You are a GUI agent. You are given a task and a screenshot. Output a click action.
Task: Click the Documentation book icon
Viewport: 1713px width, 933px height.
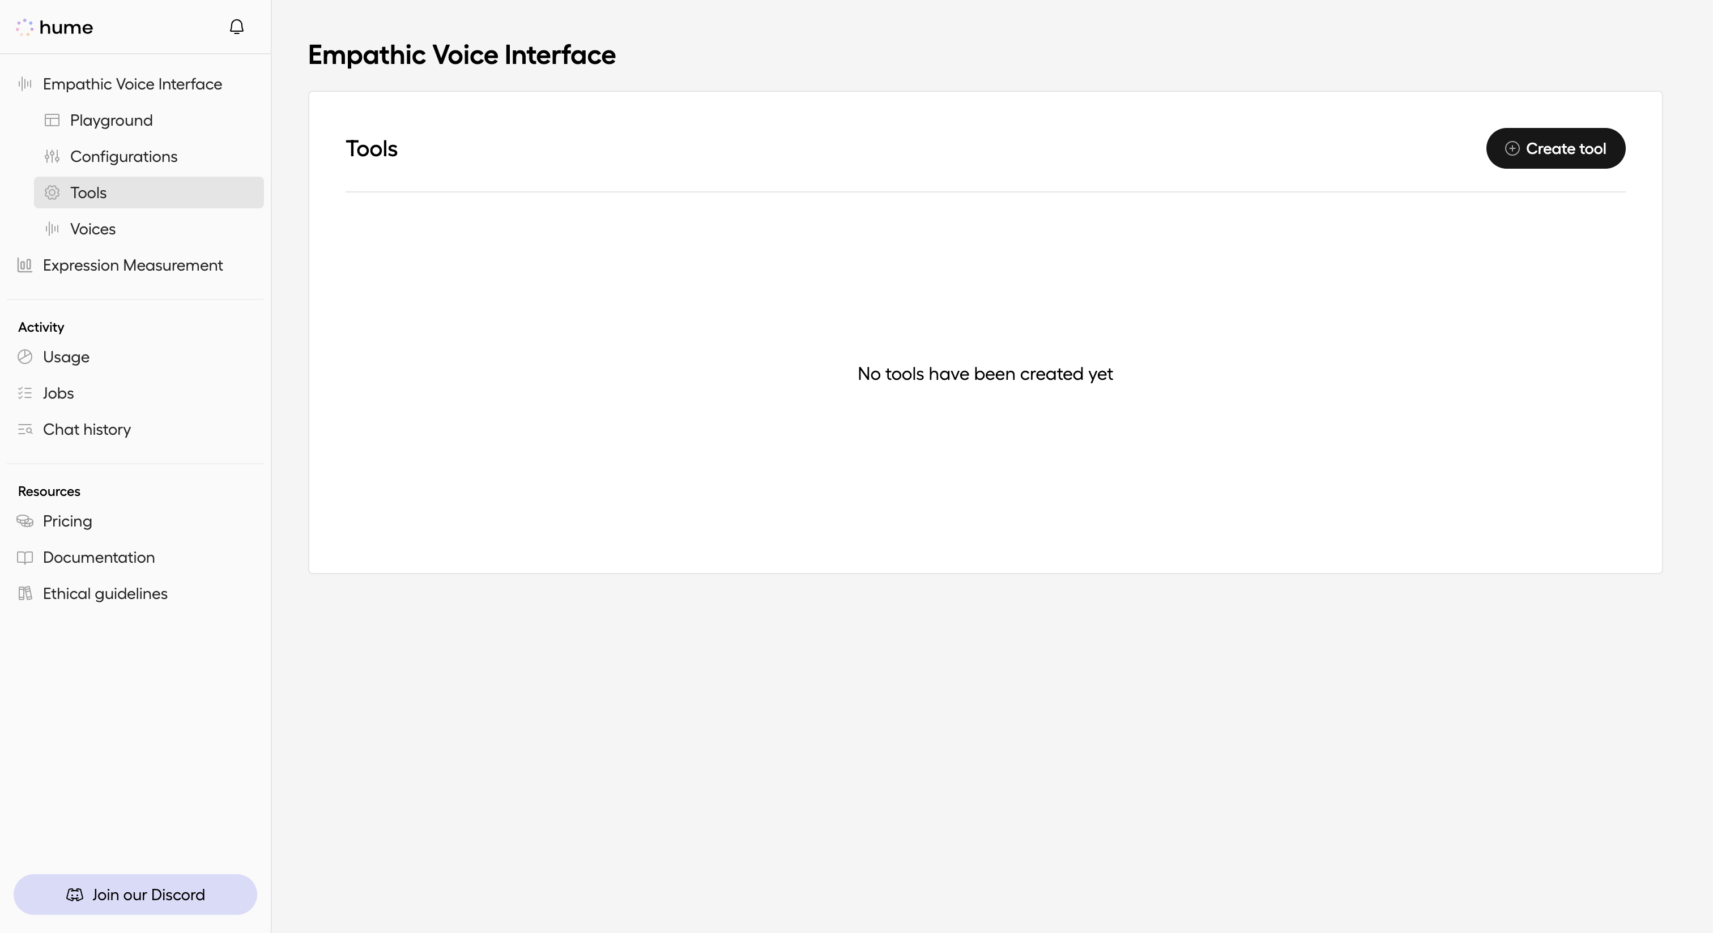24,557
